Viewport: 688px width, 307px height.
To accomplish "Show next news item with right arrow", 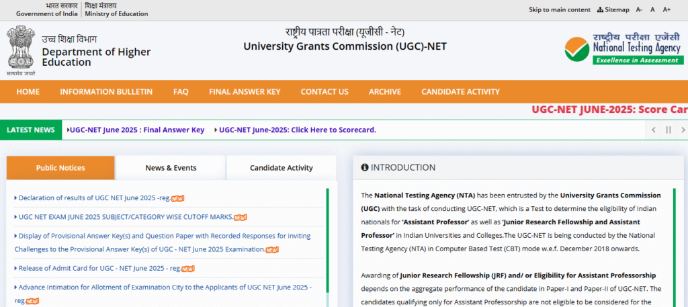I will [x=683, y=130].
